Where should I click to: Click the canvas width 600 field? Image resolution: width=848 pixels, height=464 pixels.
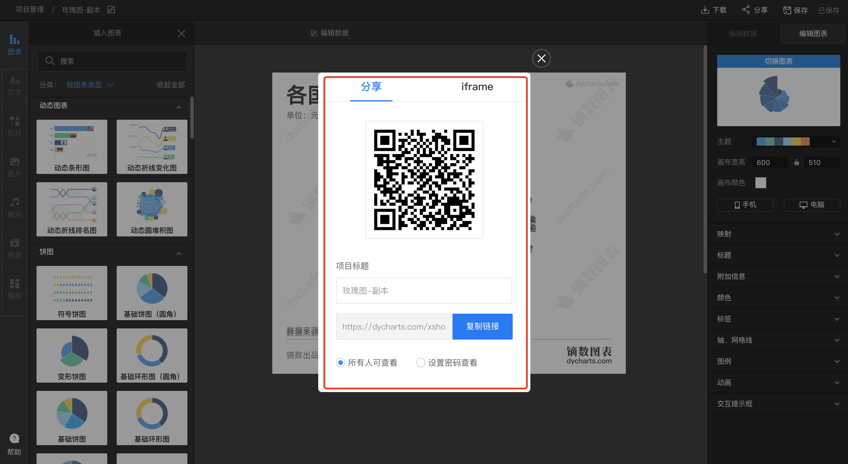[x=770, y=162]
